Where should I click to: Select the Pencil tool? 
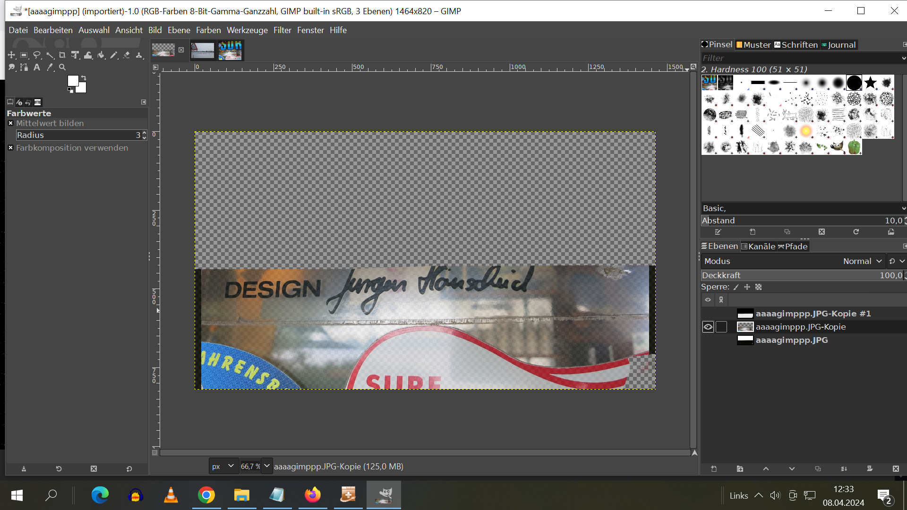pos(114,55)
